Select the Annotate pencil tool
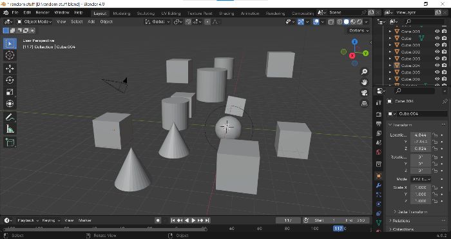Screen dimensions: 451x239 pyautogui.click(x=10, y=117)
